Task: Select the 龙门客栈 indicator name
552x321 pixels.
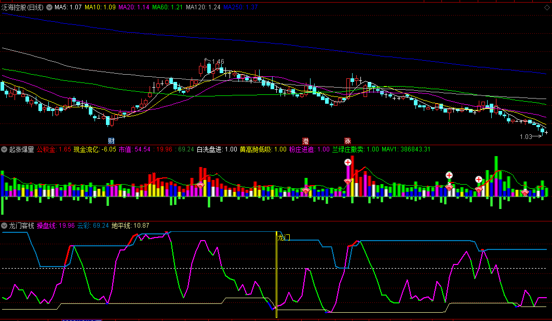Action: click(x=21, y=226)
